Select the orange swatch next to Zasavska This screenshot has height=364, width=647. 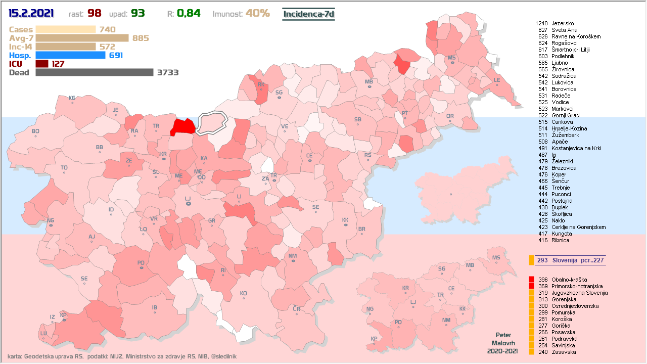point(531,352)
